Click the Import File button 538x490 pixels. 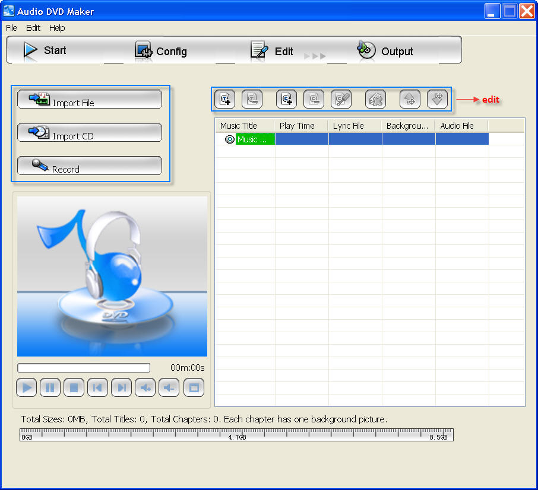pos(90,100)
